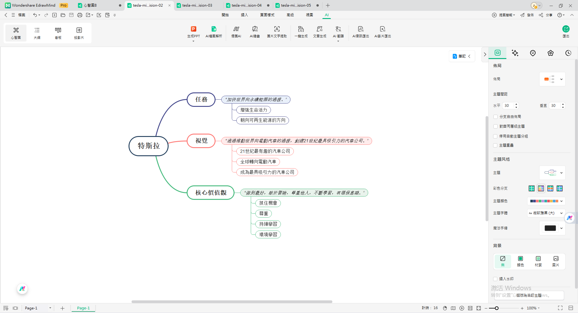Click 儲存為自訂主題 button
This screenshot has height=313, width=578.
coord(529,295)
